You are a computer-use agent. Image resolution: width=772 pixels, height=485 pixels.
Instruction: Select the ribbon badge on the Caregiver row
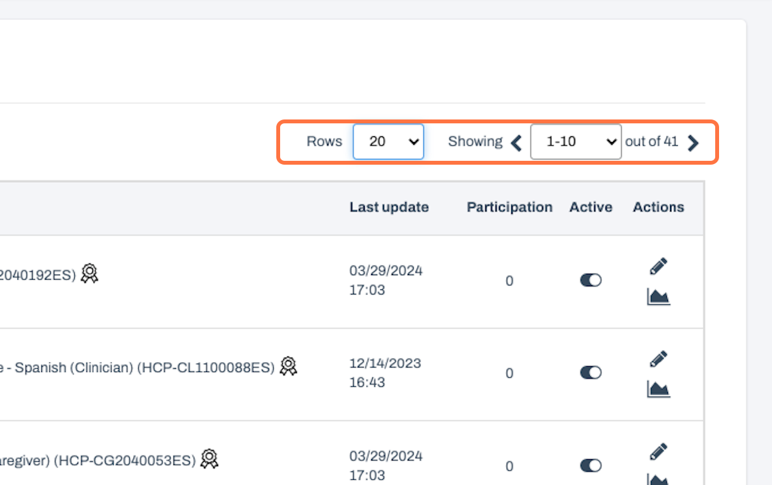point(208,460)
